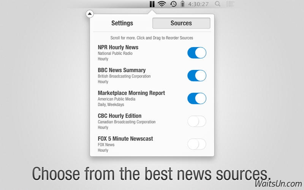The height and width of the screenshot is (190, 304).
Task: Click Canadian Broadcasting Corporation subtitle
Action: point(127,122)
